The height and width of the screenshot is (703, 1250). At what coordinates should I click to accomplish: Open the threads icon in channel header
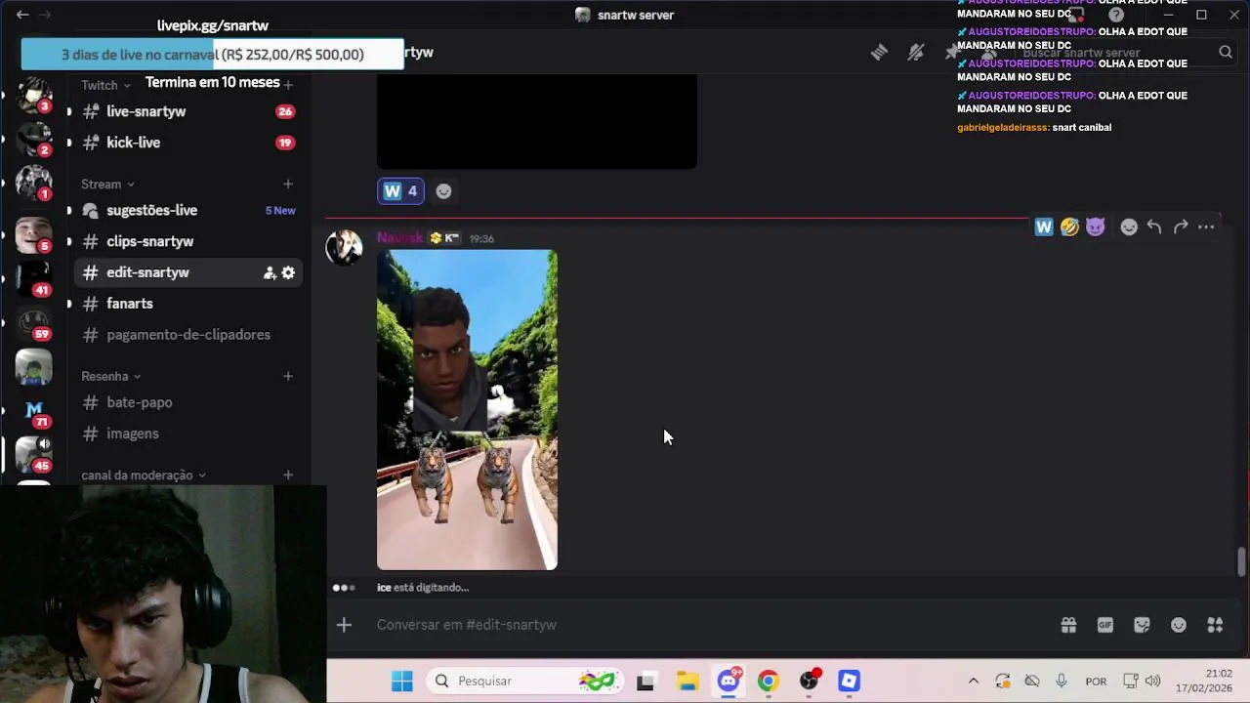pos(879,53)
